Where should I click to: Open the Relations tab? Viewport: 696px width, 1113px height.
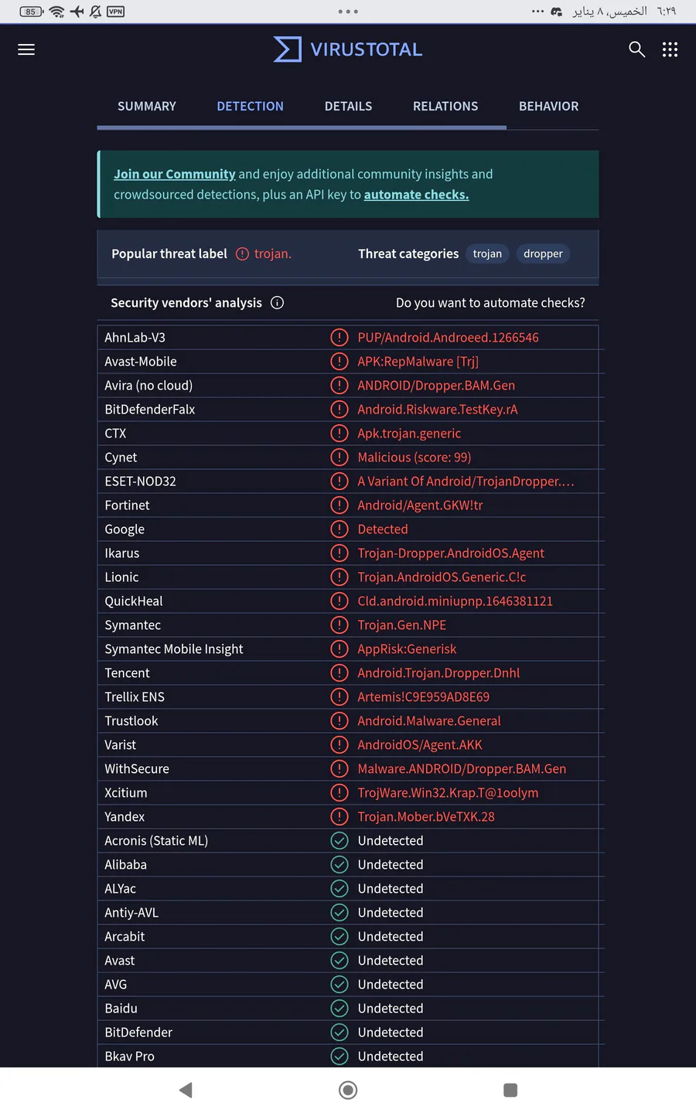coord(445,107)
